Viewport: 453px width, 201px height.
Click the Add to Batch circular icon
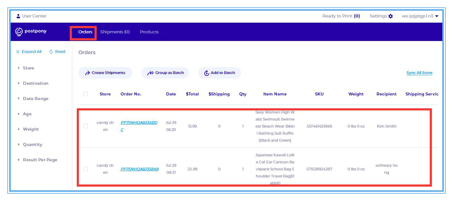tap(207, 73)
